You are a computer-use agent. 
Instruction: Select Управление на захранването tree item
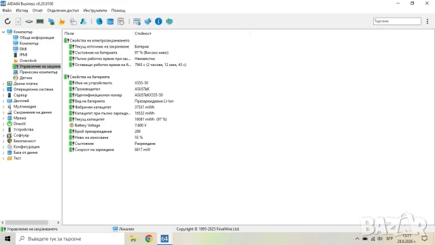(x=37, y=66)
